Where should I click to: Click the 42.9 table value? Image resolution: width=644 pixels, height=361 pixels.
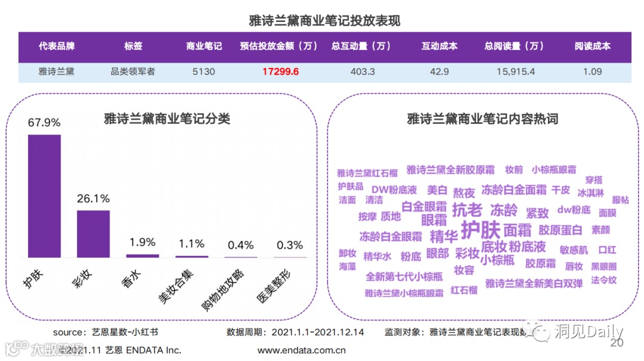pyautogui.click(x=439, y=71)
